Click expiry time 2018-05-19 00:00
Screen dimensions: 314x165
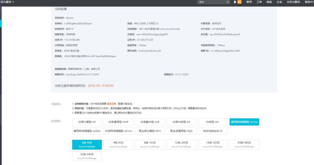point(101,86)
